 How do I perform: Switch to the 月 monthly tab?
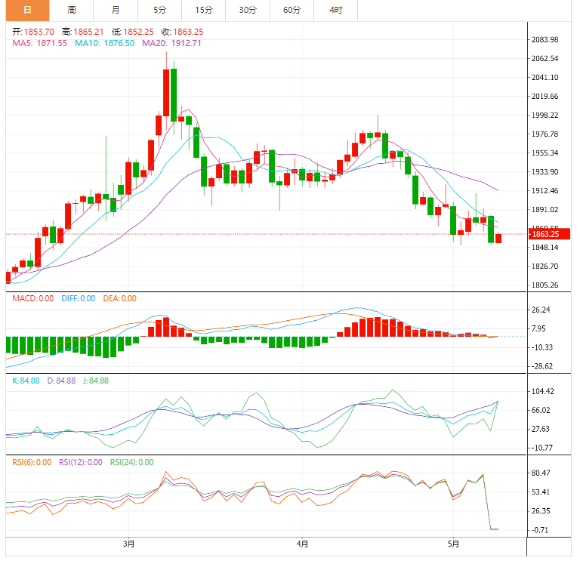(116, 11)
